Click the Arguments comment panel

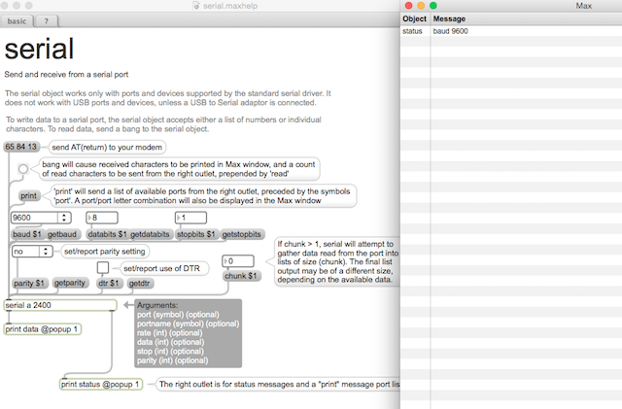(188, 333)
